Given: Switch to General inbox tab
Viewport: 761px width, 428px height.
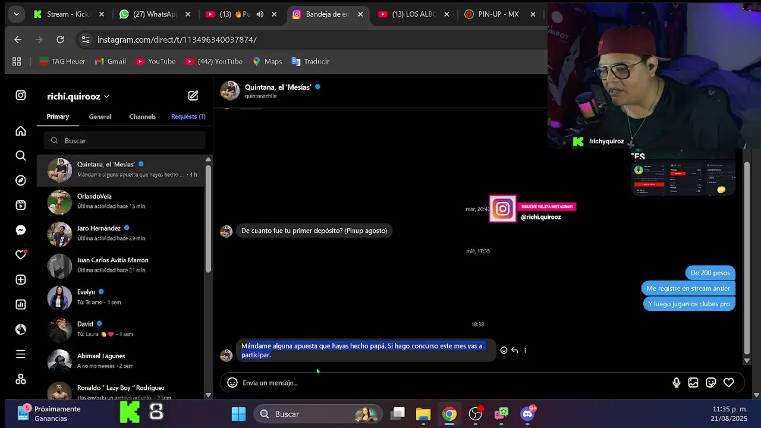Looking at the screenshot, I should pos(100,117).
